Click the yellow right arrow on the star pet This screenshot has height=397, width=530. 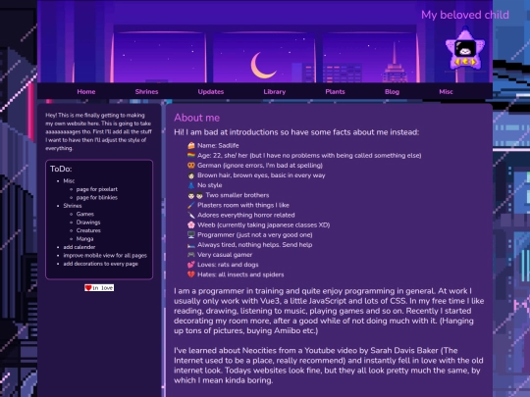[x=473, y=62]
